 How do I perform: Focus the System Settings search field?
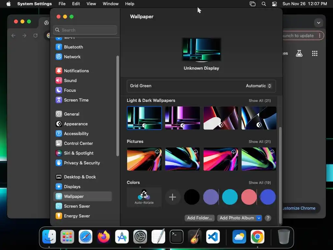coord(85,30)
